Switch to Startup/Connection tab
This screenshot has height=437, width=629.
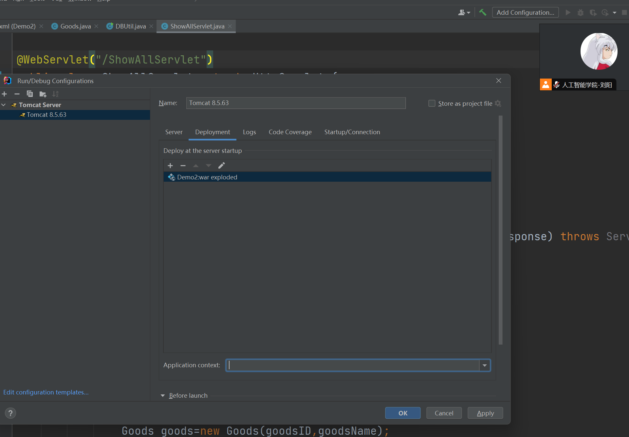pyautogui.click(x=352, y=132)
